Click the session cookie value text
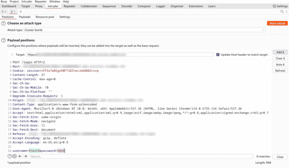This screenshot has height=168, width=289. point(70,71)
